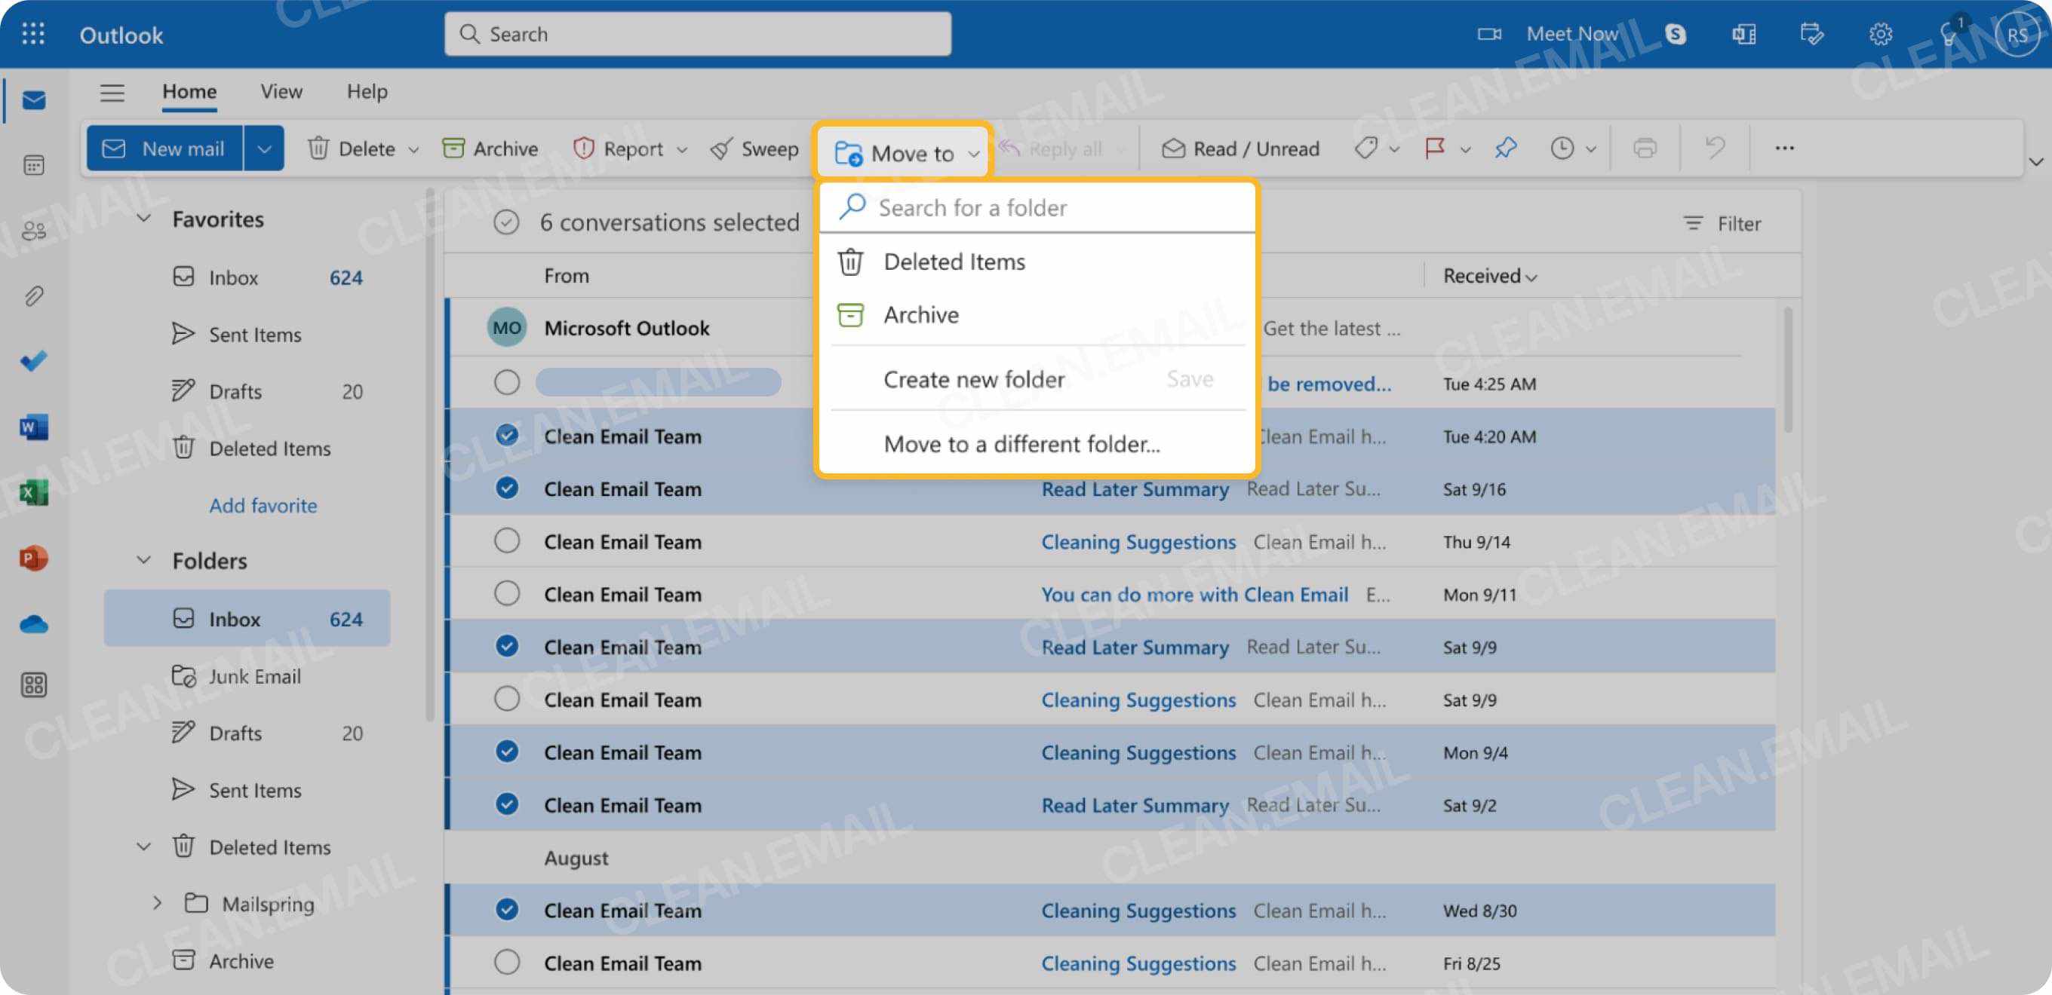Start a Skype chat from the top bar
Viewport: 2052px width, 995px height.
pyautogui.click(x=1675, y=33)
